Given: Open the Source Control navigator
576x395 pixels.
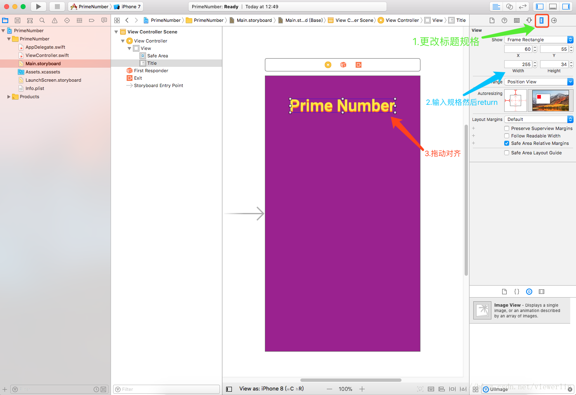Looking at the screenshot, I should tap(17, 20).
